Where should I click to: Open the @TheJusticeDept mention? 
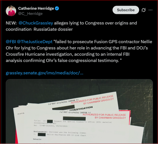[35, 42]
